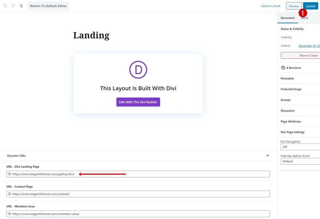The width and height of the screenshot is (320, 219).
Task: Click the redo arrow icon
Action: pos(13,6)
